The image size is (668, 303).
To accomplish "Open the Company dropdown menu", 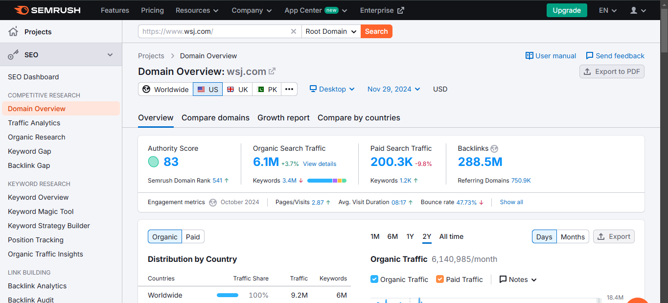I will coord(252,10).
